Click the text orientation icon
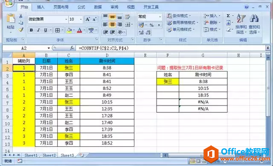Image resolution: width=273 pixels, height=166 pixels. pyautogui.click(x=120, y=32)
